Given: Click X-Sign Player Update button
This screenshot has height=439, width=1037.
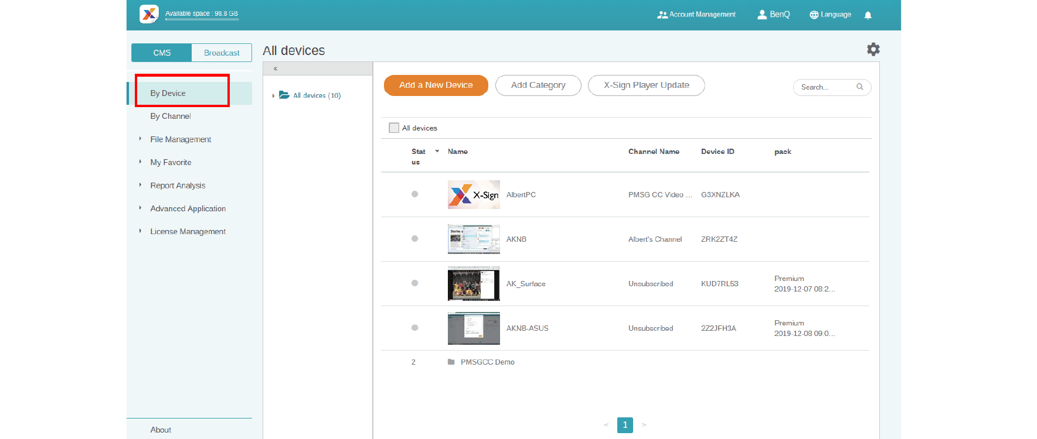Looking at the screenshot, I should pos(646,85).
